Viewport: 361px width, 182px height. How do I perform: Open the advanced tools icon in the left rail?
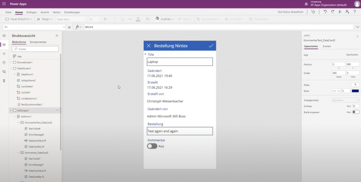(4, 81)
